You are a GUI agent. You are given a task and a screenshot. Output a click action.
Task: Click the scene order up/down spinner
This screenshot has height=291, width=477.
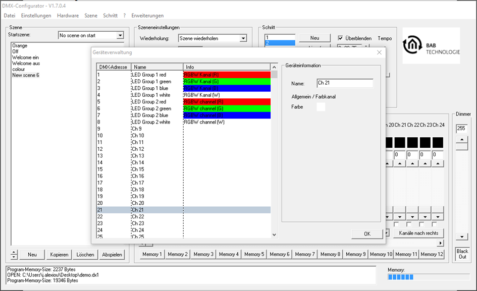[x=14, y=255]
